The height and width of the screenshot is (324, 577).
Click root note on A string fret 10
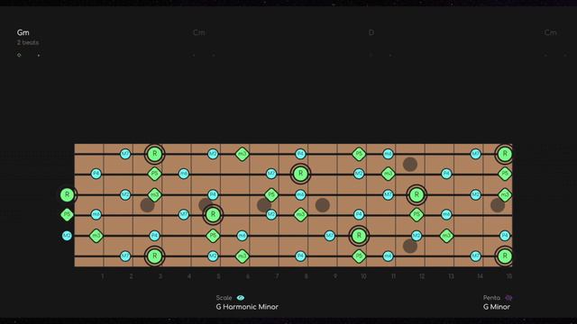click(359, 236)
